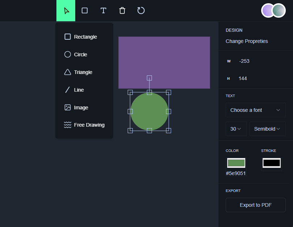Image resolution: width=293 pixels, height=227 pixels.
Task: Open the Semibold font weight dropdown
Action: tap(267, 129)
